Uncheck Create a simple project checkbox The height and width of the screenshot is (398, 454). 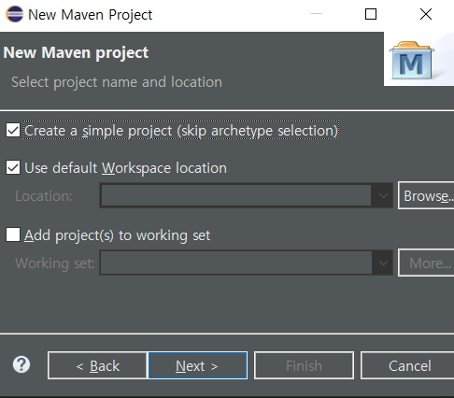[13, 130]
